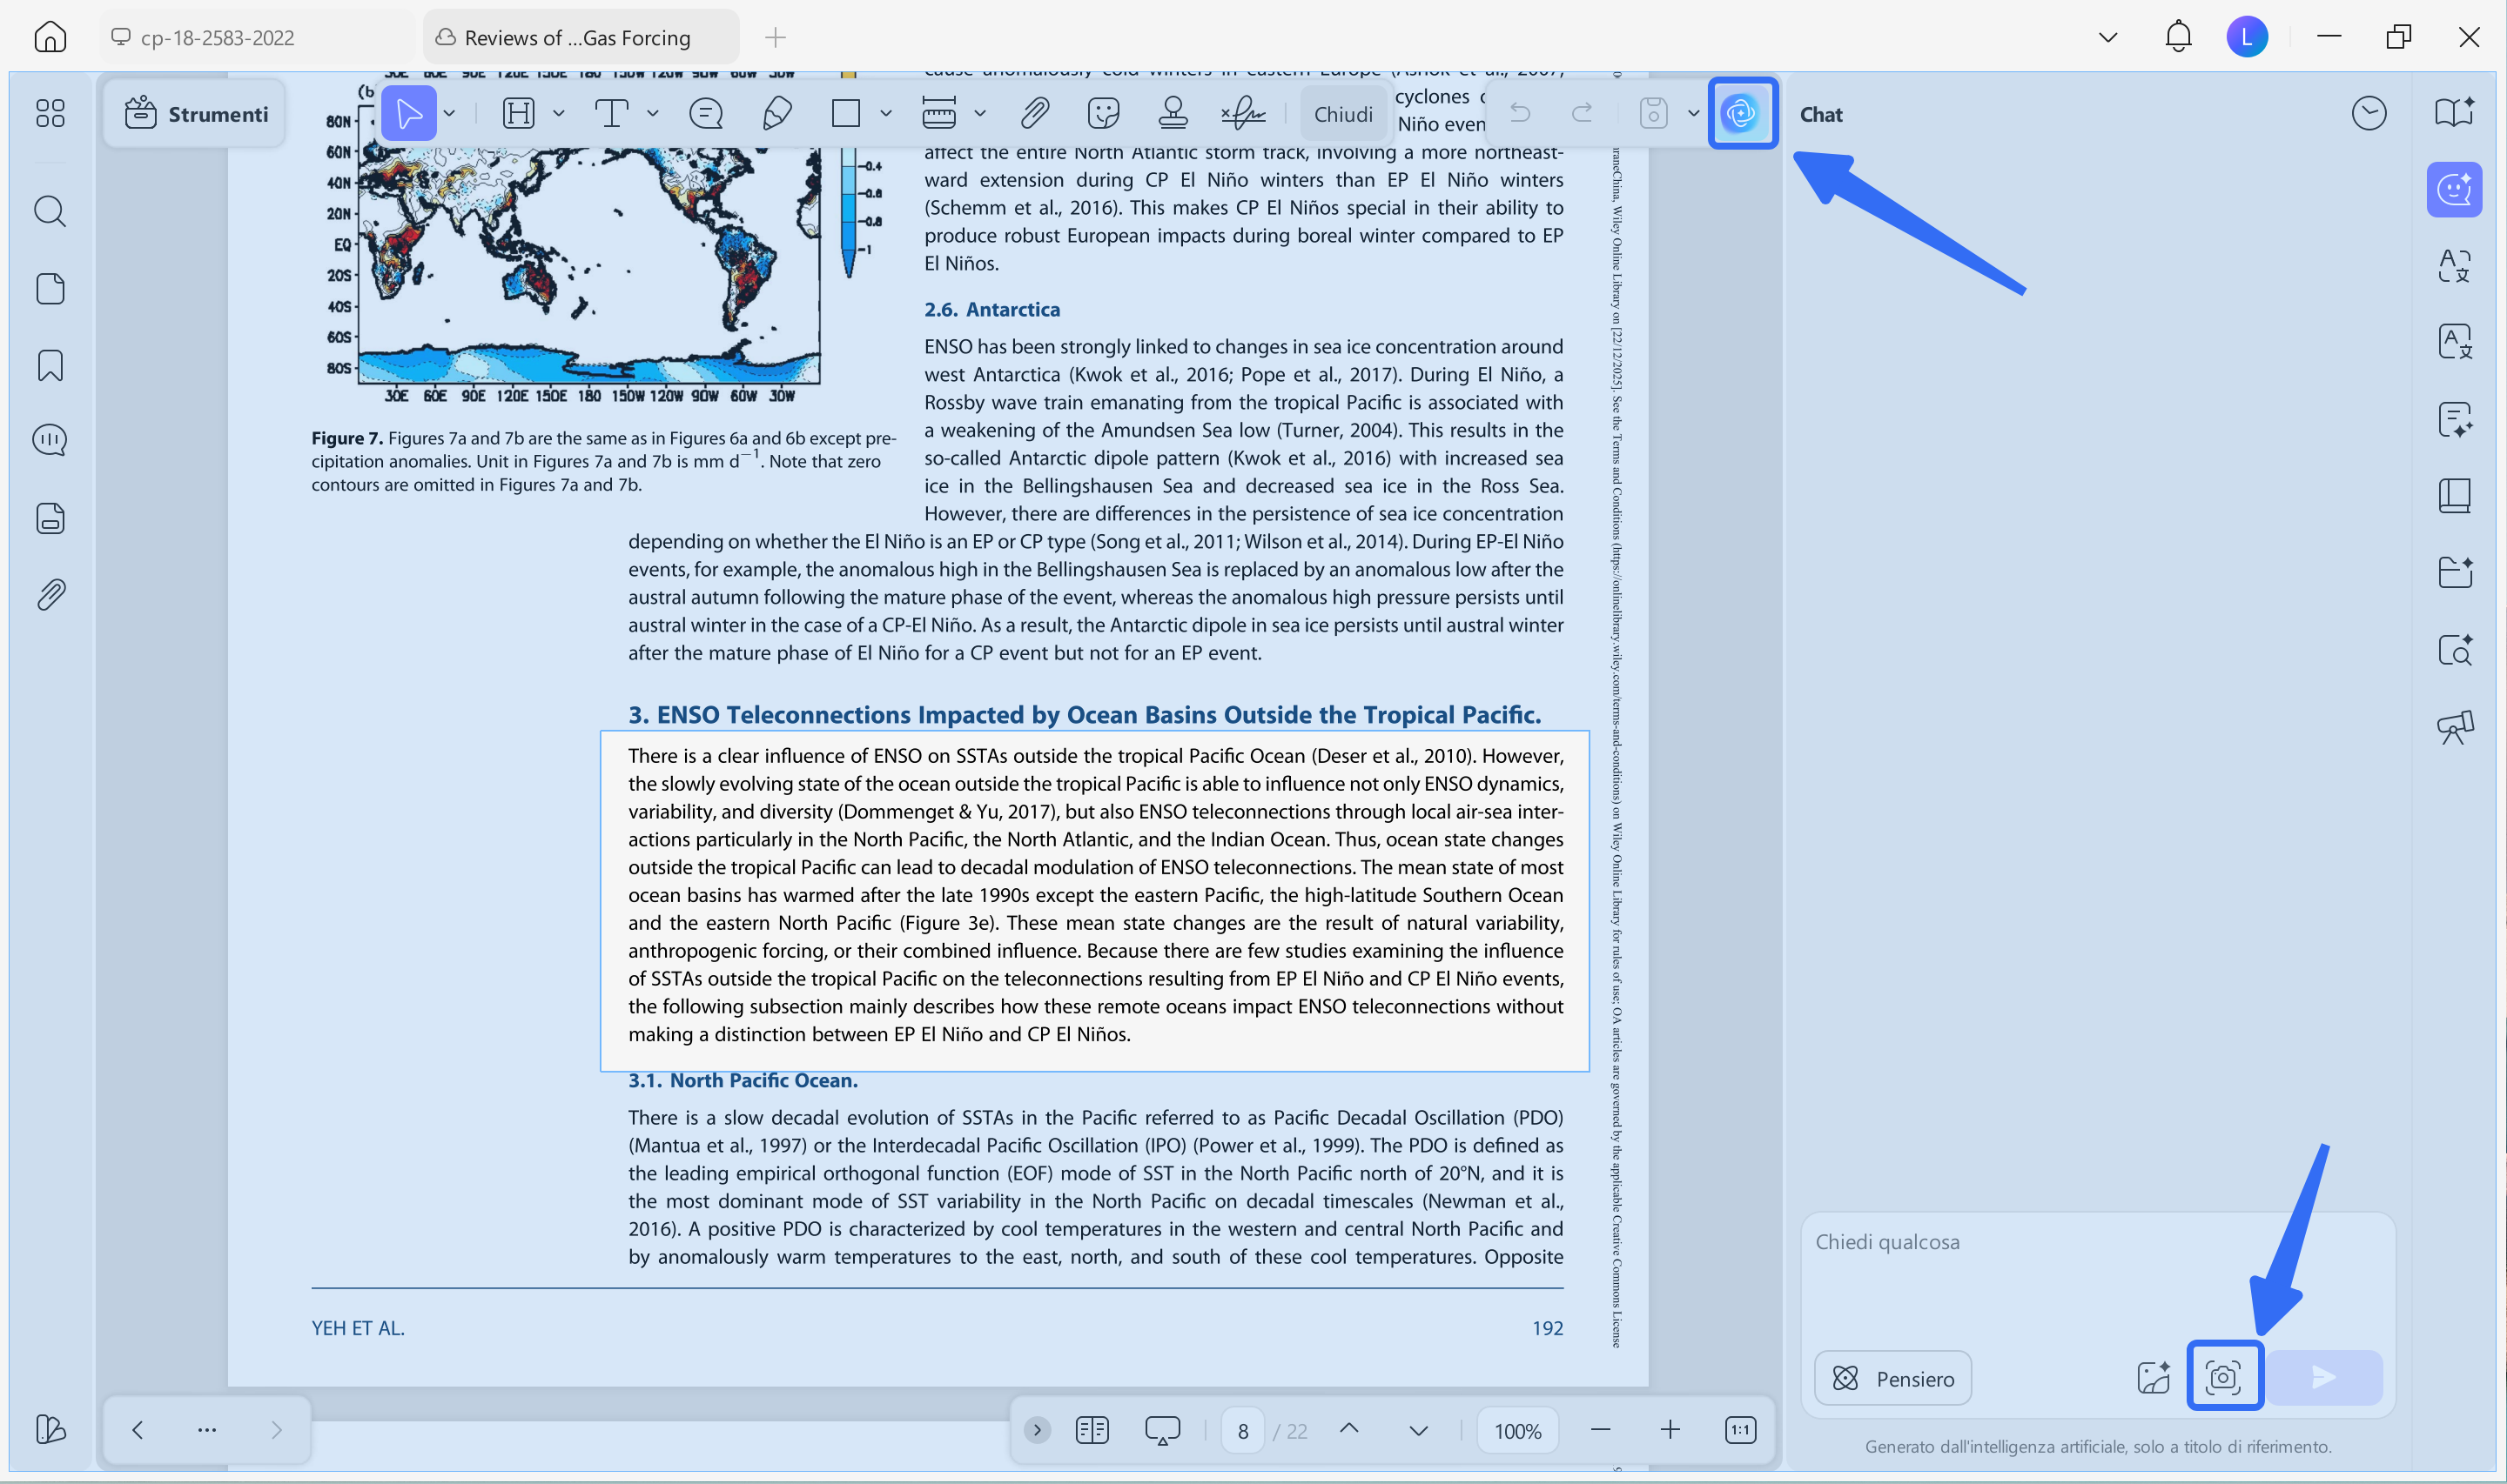Toggle the Pensiero thinking mode

1892,1378
